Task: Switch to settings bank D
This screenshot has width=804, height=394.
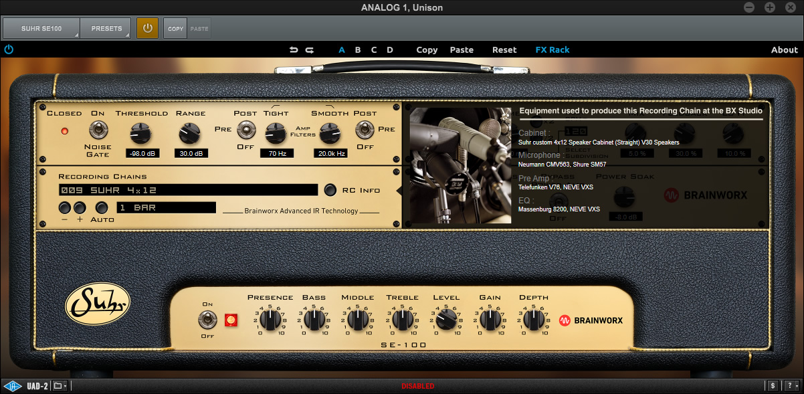Action: tap(390, 50)
